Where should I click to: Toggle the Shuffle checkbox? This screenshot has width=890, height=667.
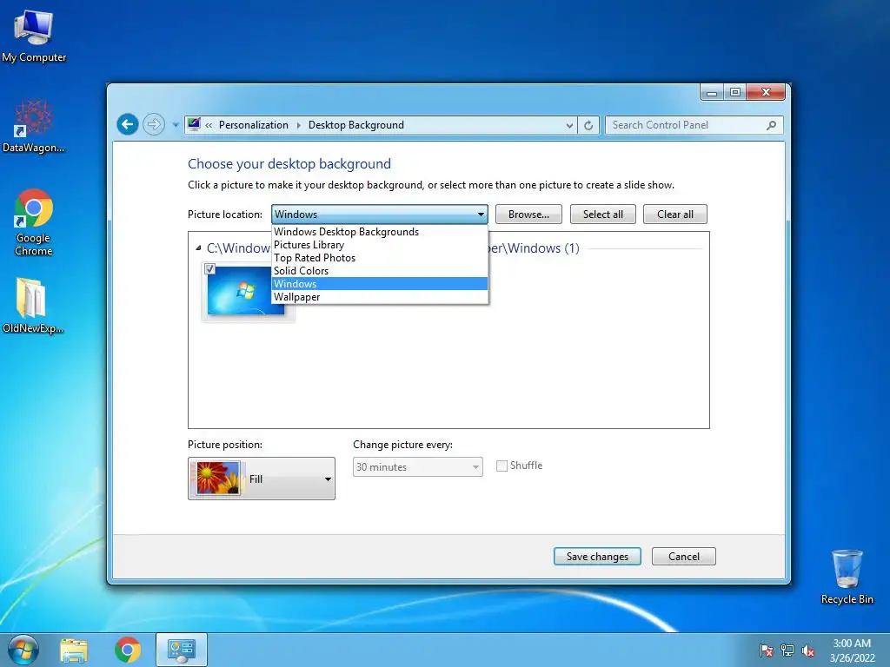point(501,466)
